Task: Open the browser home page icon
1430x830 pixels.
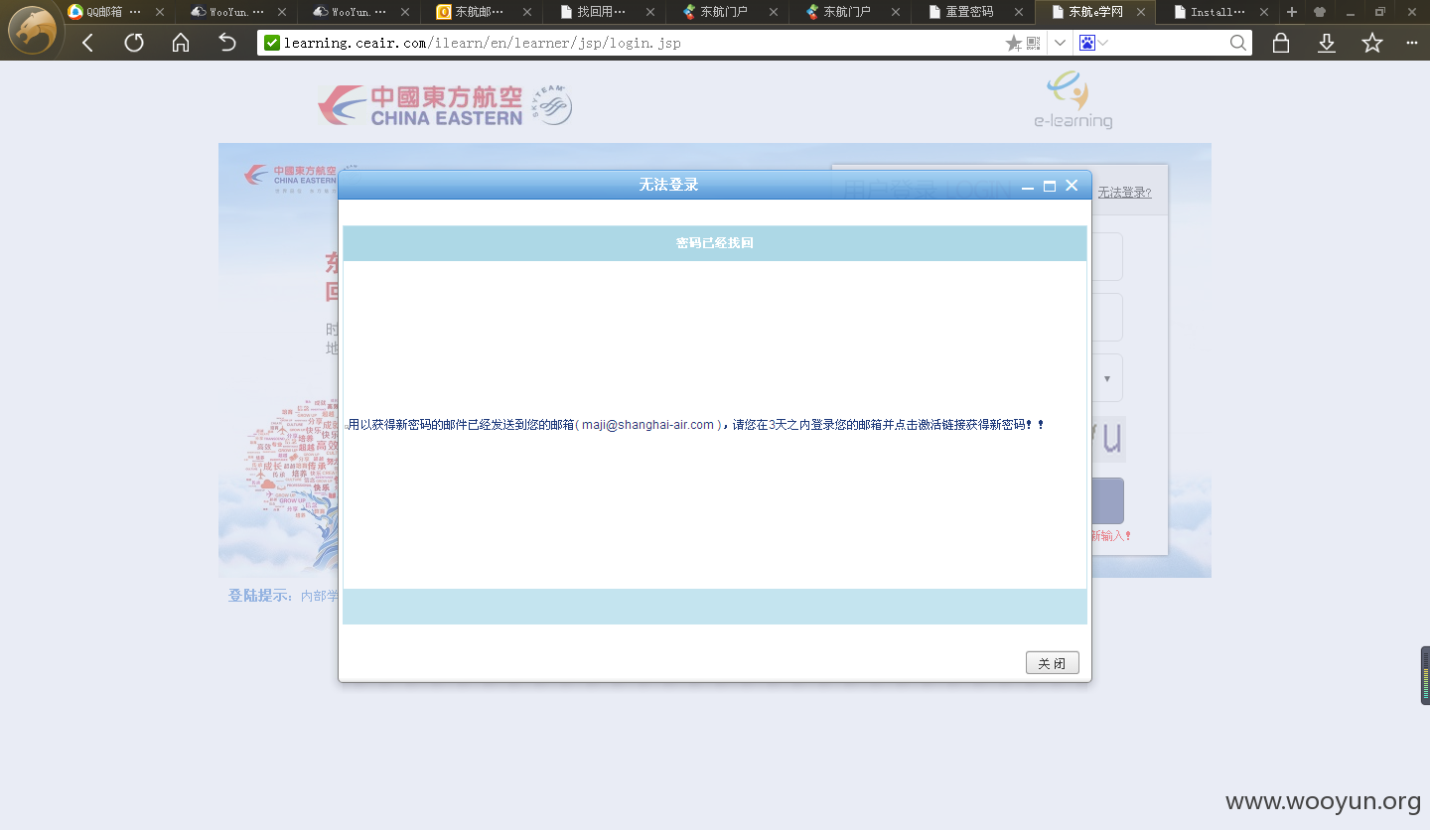Action: (x=181, y=43)
